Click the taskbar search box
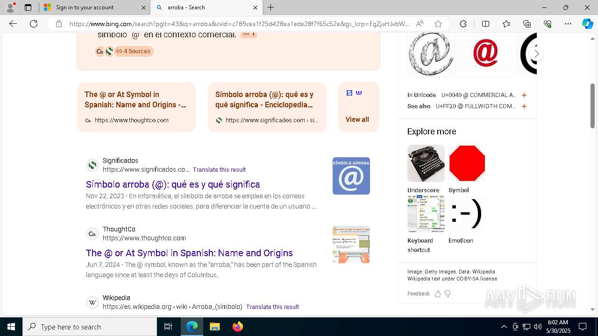 (x=90, y=327)
